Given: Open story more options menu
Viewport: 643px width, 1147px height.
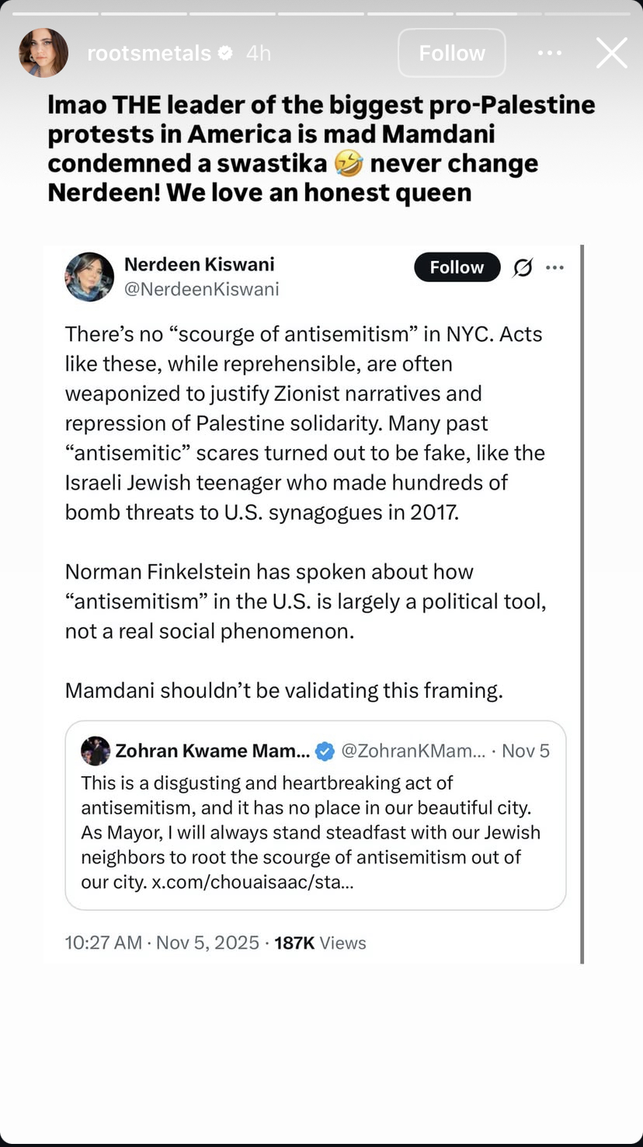Looking at the screenshot, I should coord(549,53).
